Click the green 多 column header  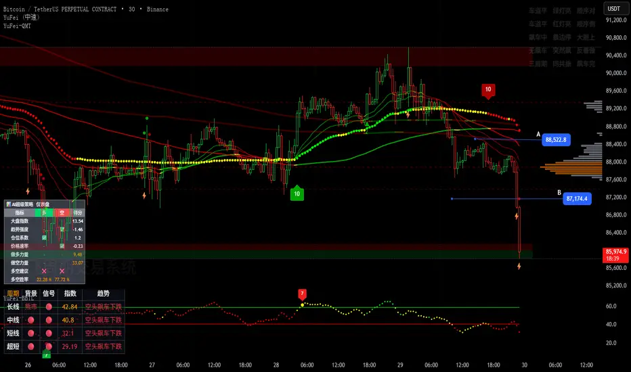tap(44, 213)
